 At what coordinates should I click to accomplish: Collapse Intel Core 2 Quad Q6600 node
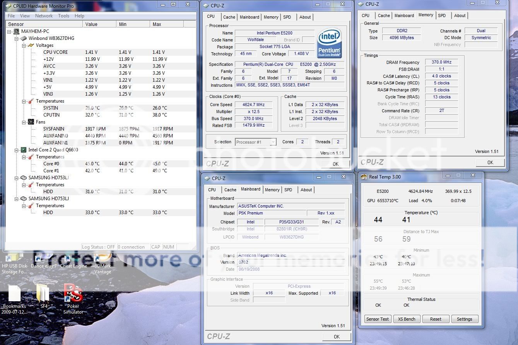point(17,150)
